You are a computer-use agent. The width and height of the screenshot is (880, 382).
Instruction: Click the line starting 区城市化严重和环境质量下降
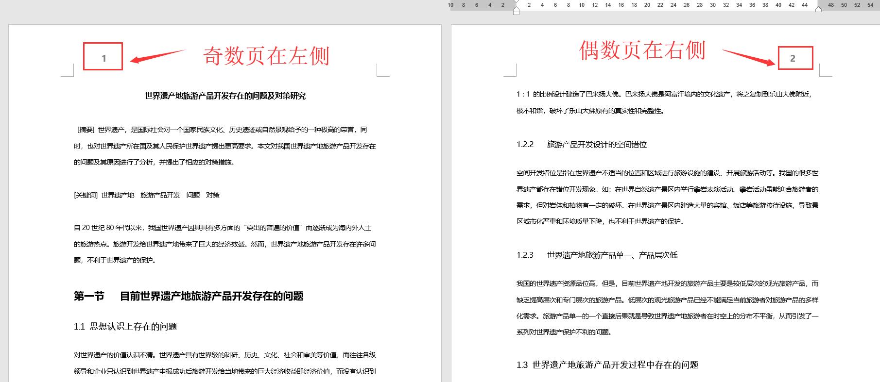(601, 221)
